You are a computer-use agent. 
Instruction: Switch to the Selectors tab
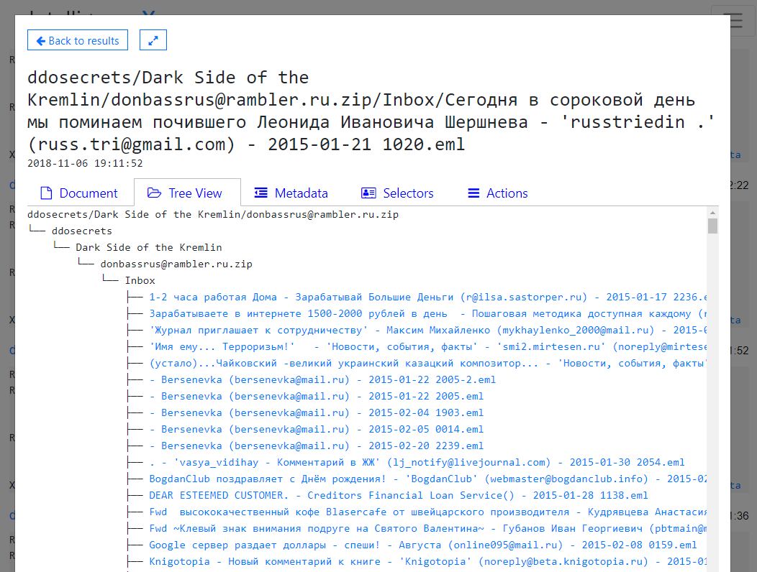[x=397, y=193]
